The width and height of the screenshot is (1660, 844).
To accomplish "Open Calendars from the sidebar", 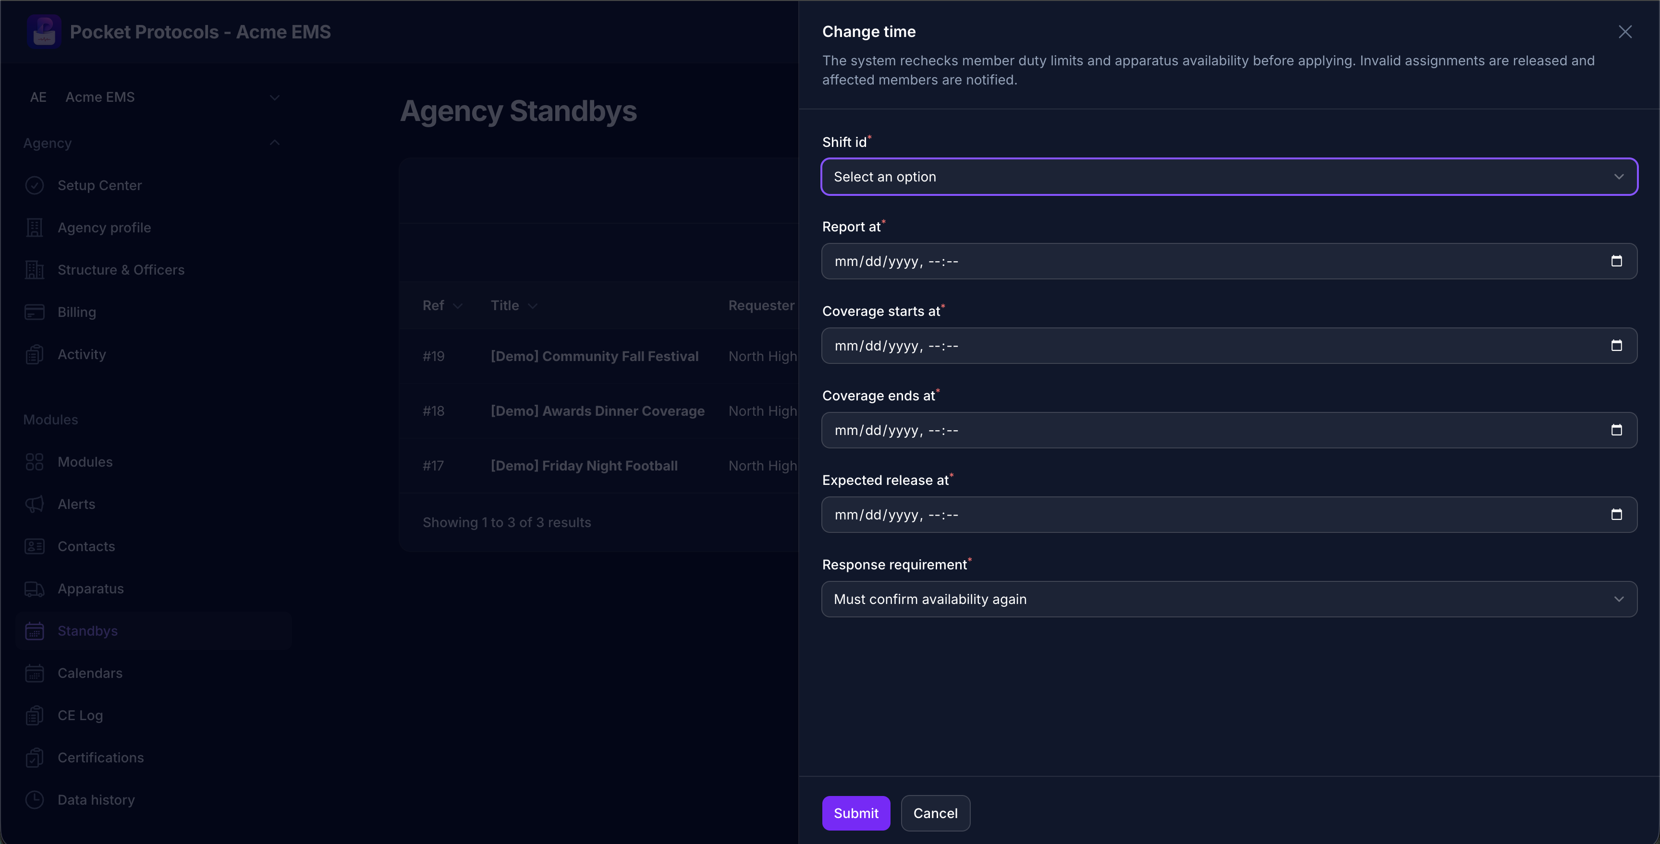I will tap(153, 673).
